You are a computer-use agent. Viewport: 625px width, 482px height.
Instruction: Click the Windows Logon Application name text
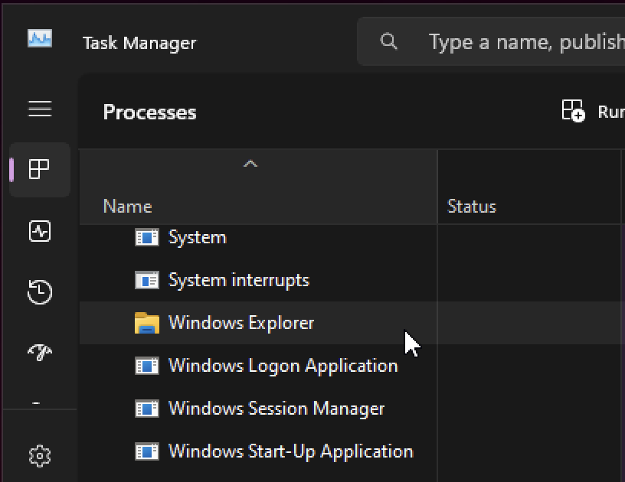(x=283, y=366)
